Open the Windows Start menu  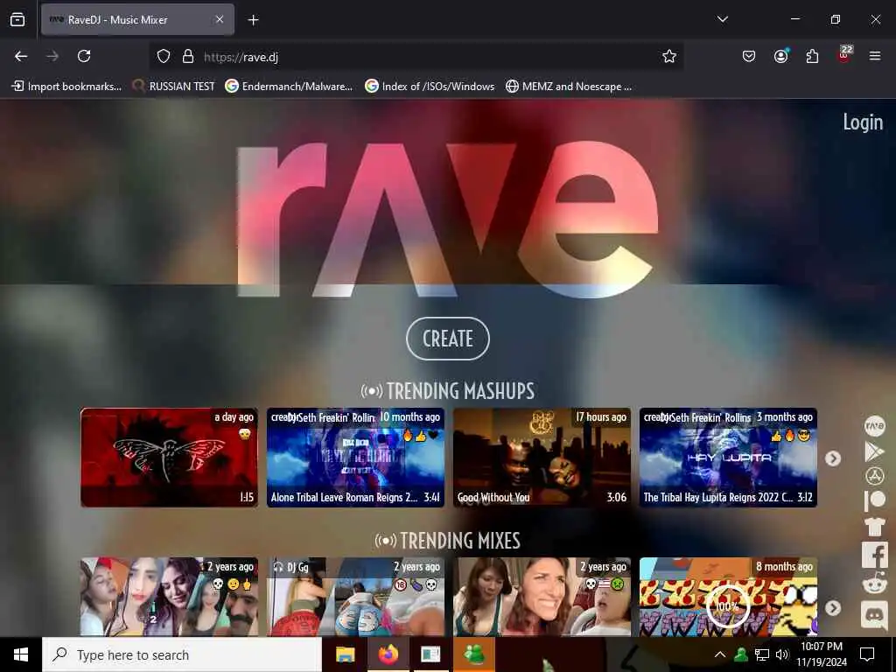click(21, 654)
